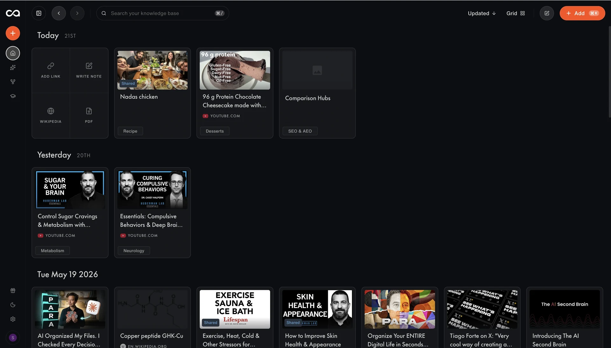This screenshot has width=611, height=348.
Task: Select the SEO & AEO tag
Action: (300, 131)
